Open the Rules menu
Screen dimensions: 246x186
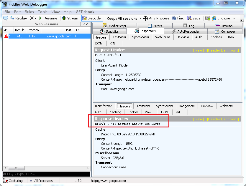(29, 12)
